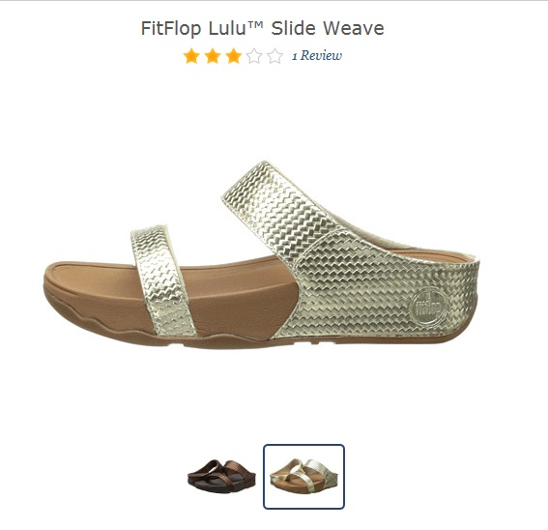
Task: Open the 1 Review link
Action: pos(317,56)
